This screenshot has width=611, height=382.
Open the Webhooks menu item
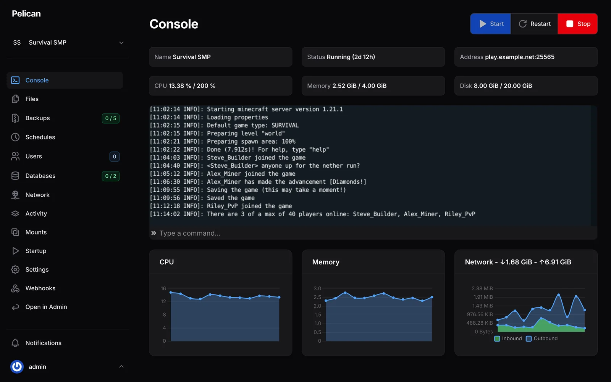[x=65, y=288]
